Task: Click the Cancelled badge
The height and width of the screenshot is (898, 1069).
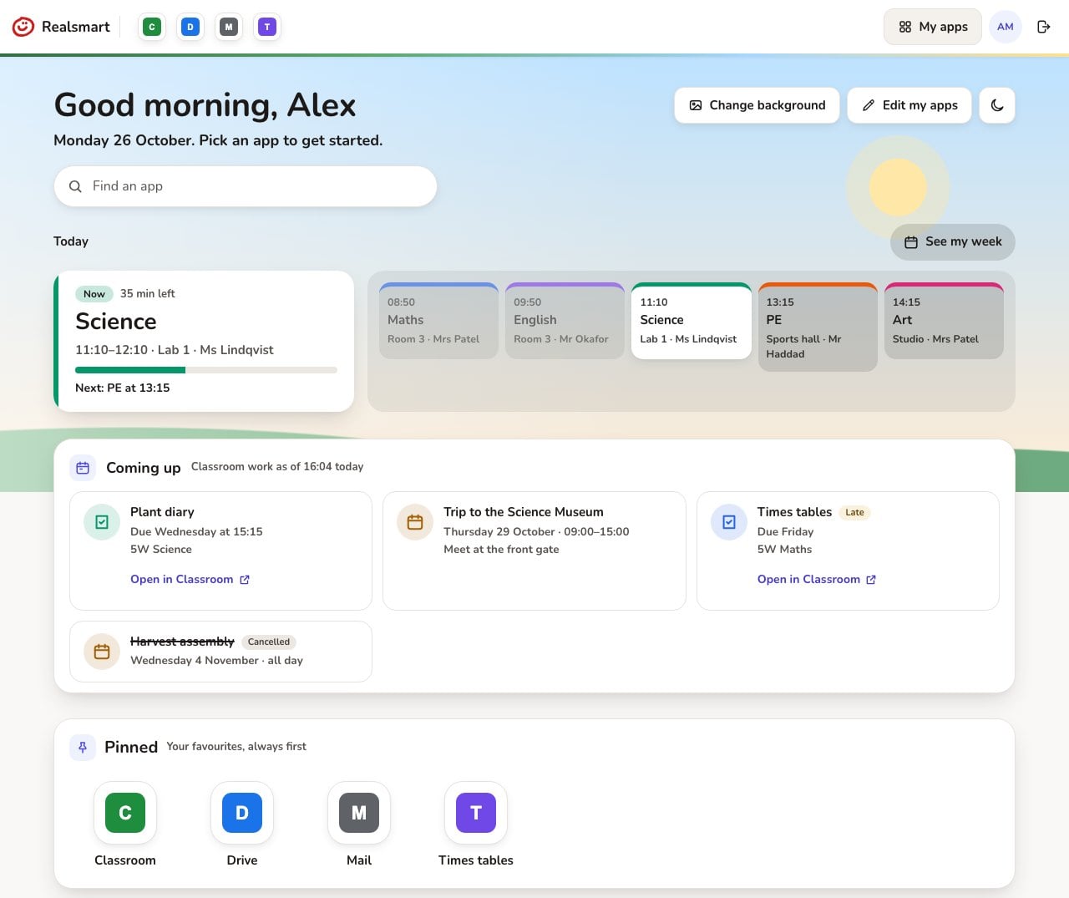Action: [269, 642]
